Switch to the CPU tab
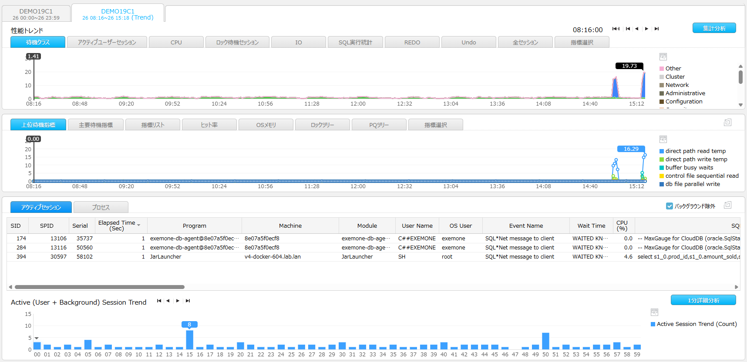 pos(176,42)
